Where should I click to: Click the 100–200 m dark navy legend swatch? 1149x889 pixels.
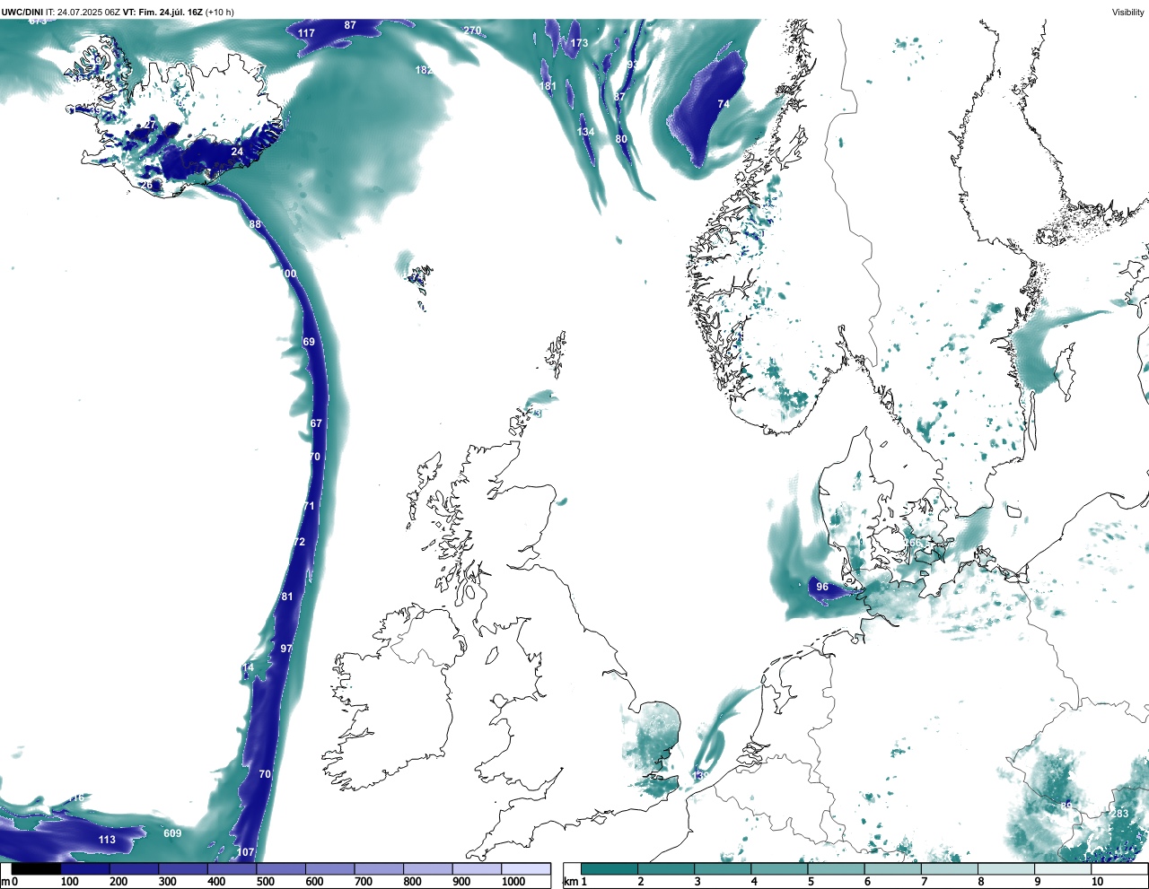click(x=85, y=868)
